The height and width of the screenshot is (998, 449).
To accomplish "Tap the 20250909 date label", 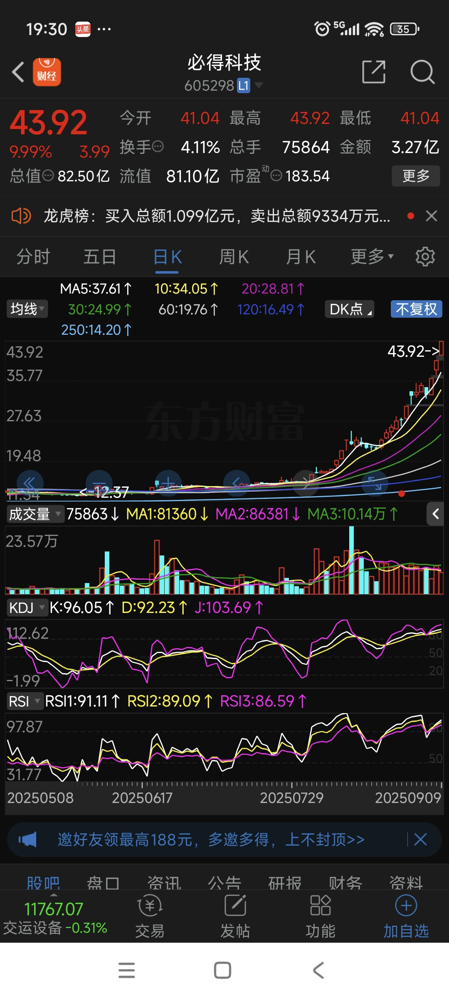I will (x=408, y=798).
